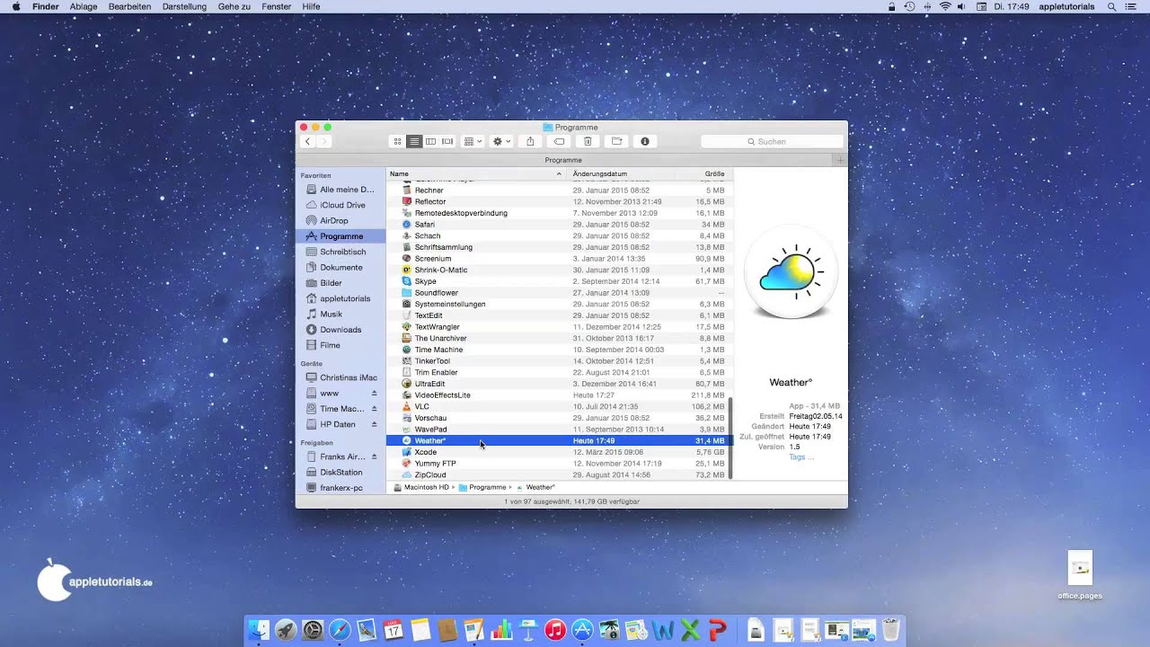Select Alle meine Dateien in sidebar

pos(341,190)
